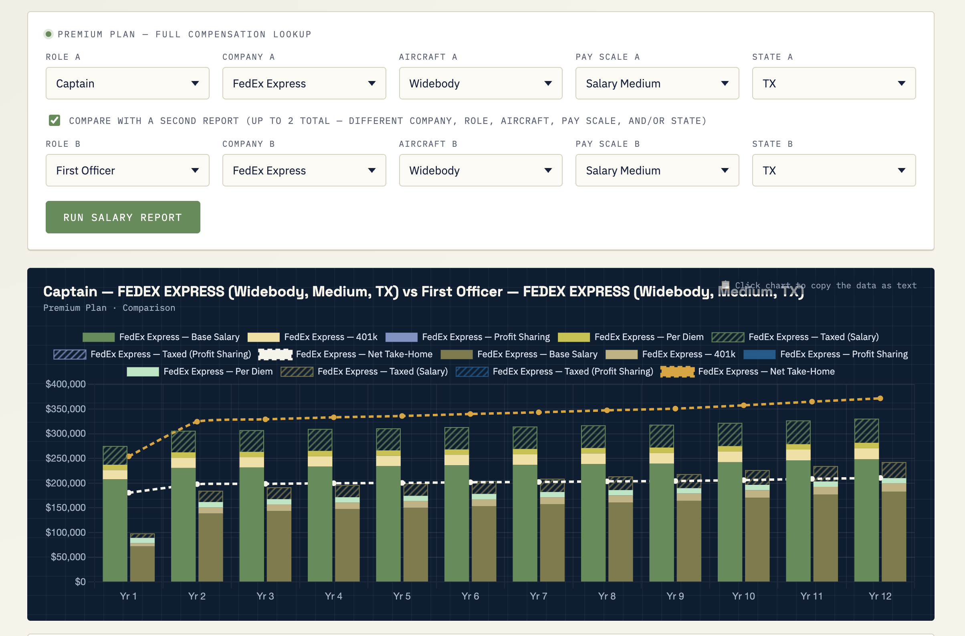The height and width of the screenshot is (636, 965).
Task: Click the 'Yr 12' x-axis label
Action: (x=880, y=596)
